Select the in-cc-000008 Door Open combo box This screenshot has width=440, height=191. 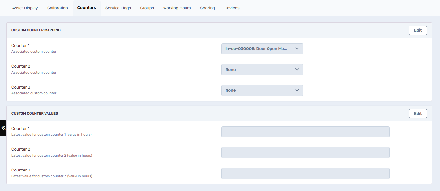point(262,49)
